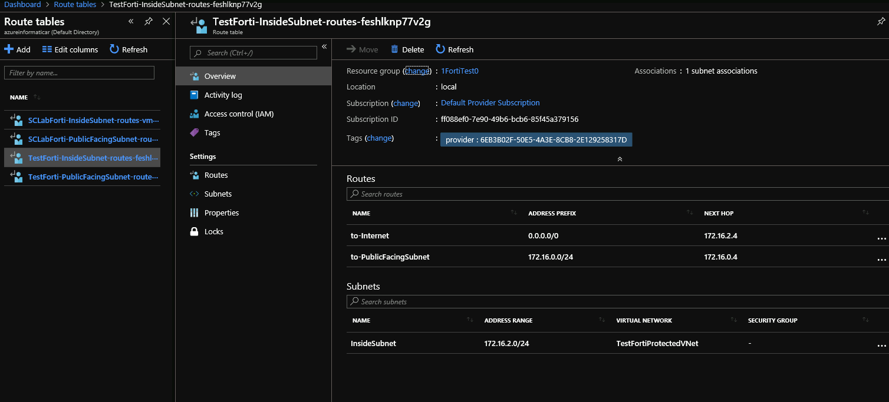Focus the Search routes field
889x402 pixels.
pyautogui.click(x=618, y=194)
